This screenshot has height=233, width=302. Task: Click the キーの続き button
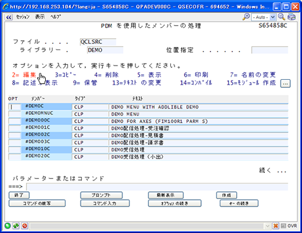(x=239, y=203)
